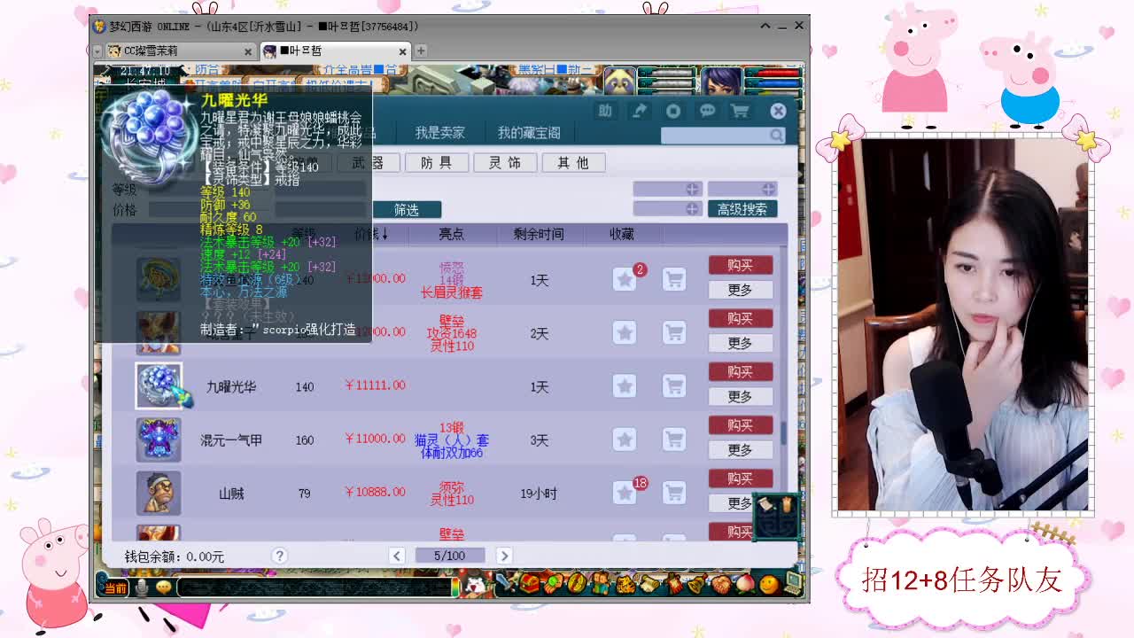Toggle the favorite star on the 山贼 row
The width and height of the screenshot is (1134, 638).
[625, 493]
